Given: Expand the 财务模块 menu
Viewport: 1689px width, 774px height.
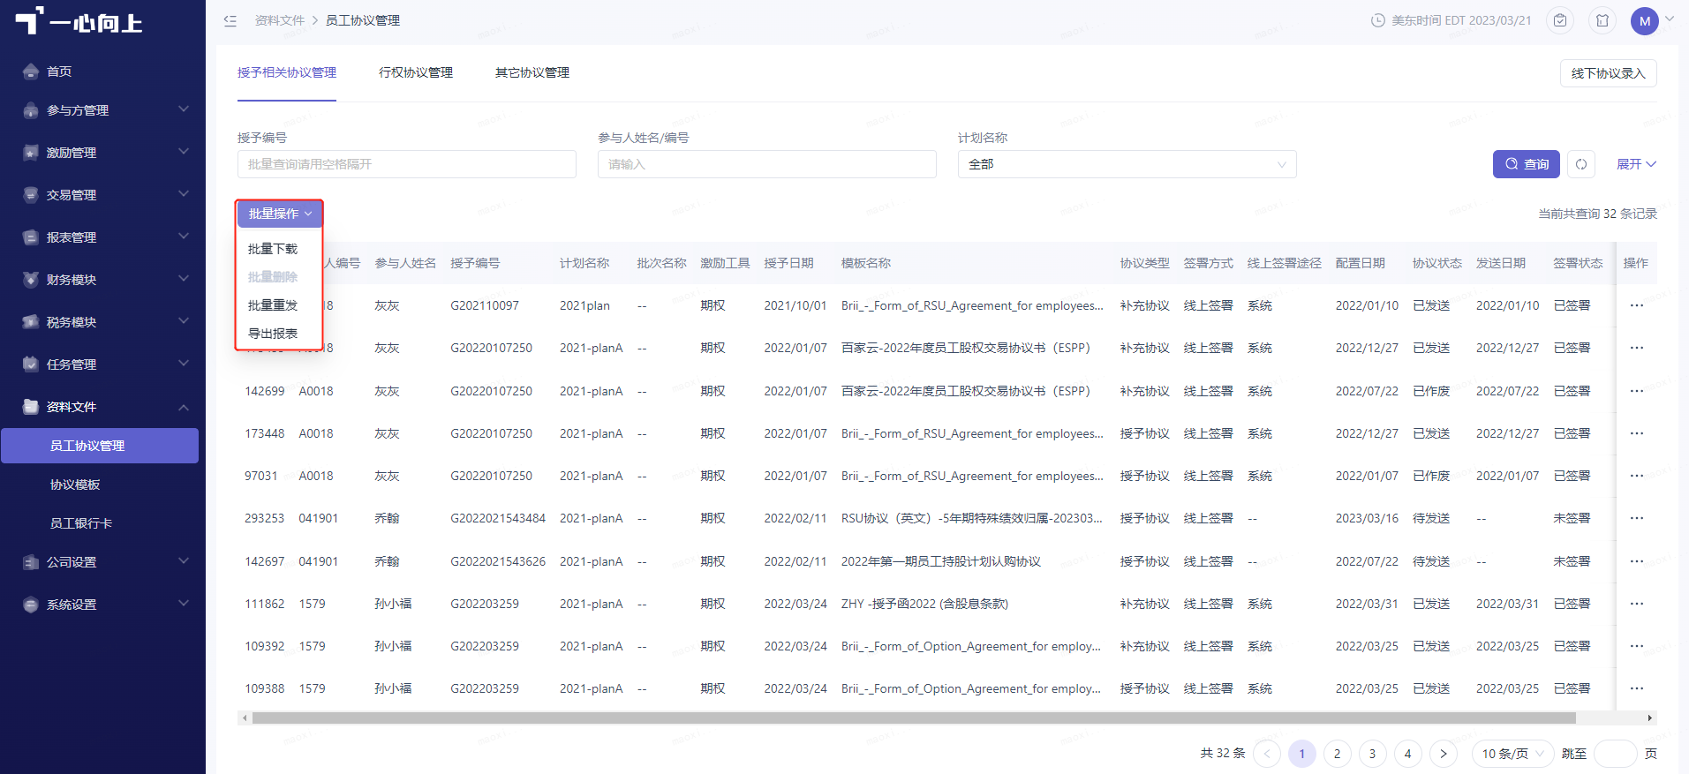Looking at the screenshot, I should [184, 279].
